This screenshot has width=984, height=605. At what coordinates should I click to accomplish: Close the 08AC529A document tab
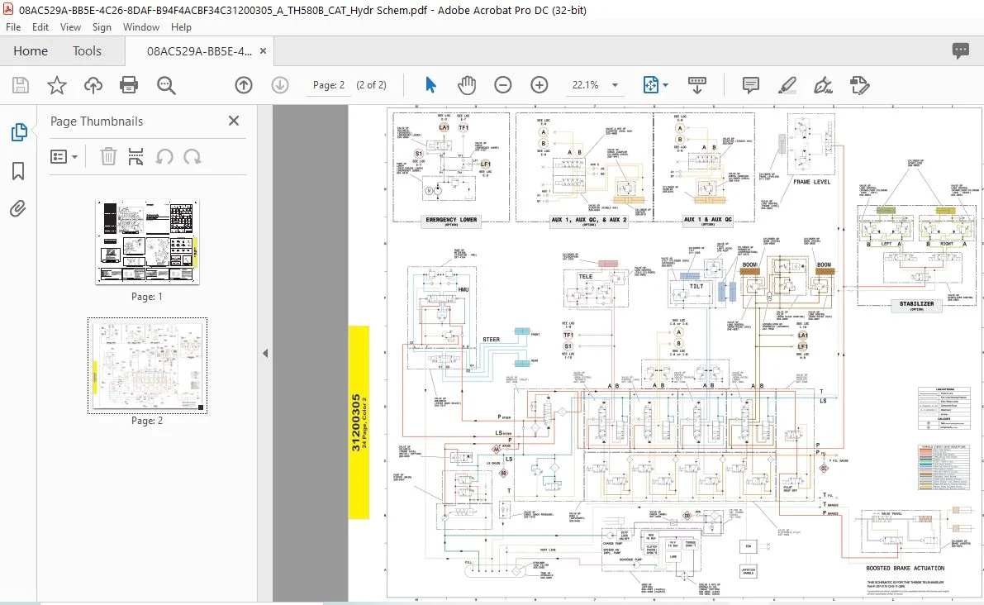coord(263,51)
